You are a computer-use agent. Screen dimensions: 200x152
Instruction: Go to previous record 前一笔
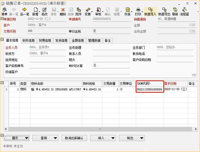click(x=14, y=11)
